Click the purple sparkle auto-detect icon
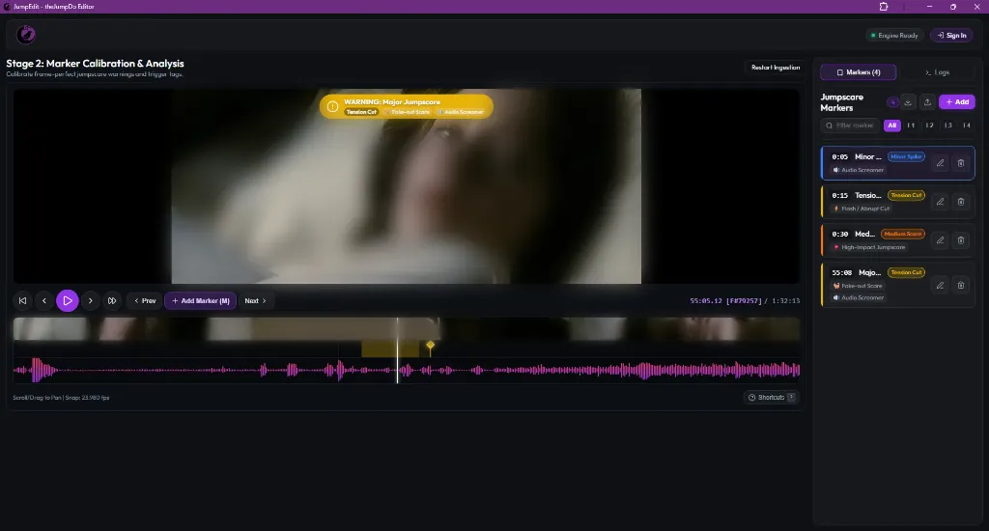This screenshot has width=989, height=531. [891, 102]
